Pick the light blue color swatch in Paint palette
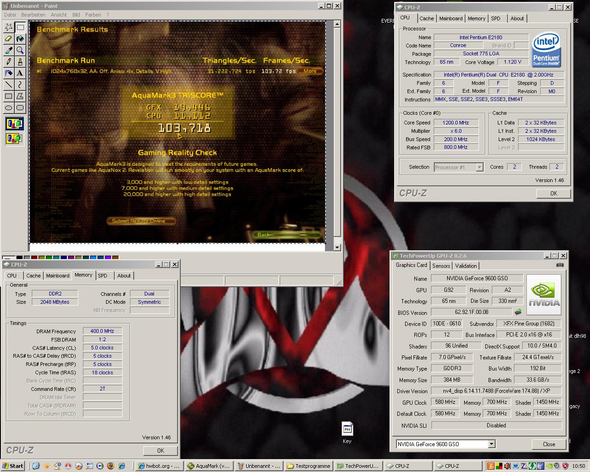The image size is (590, 472). (x=93, y=258)
